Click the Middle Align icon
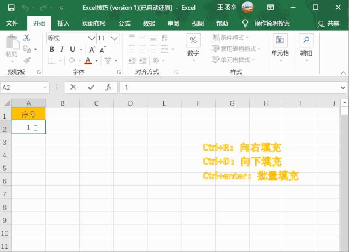This screenshot has height=252, width=349. click(x=143, y=38)
